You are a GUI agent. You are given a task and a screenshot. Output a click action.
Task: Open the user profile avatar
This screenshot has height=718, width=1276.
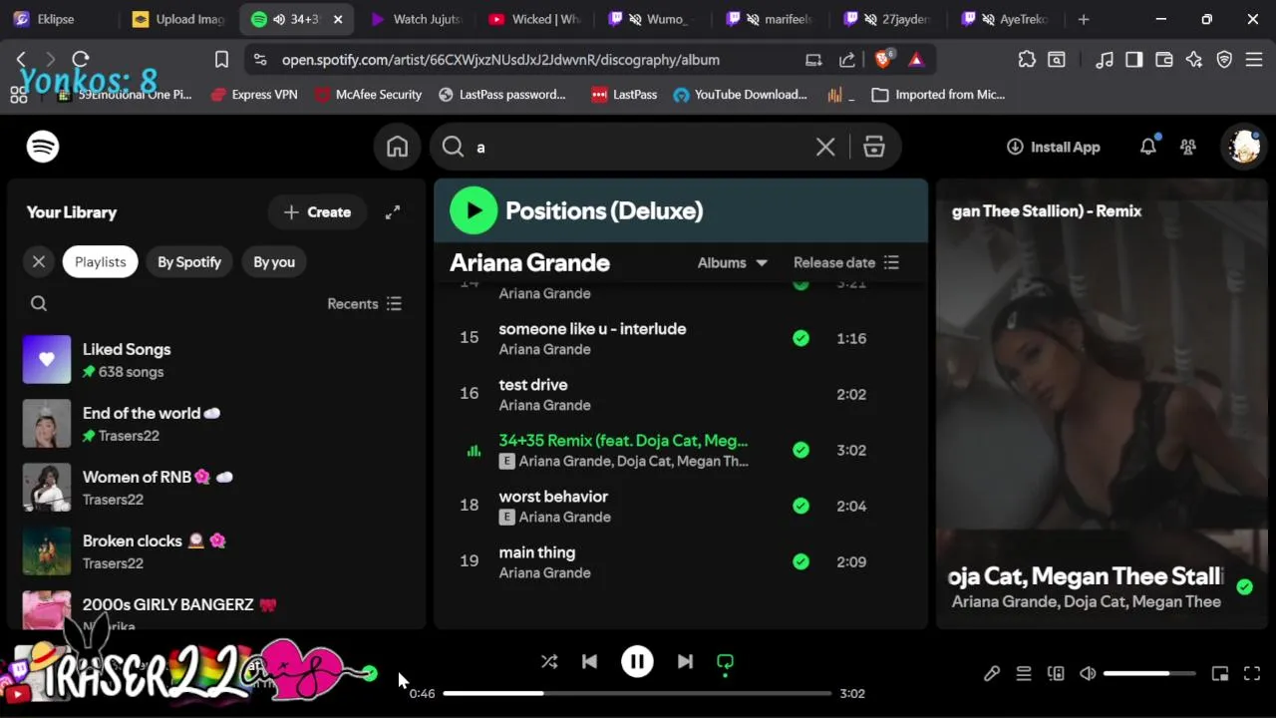pos(1244,147)
